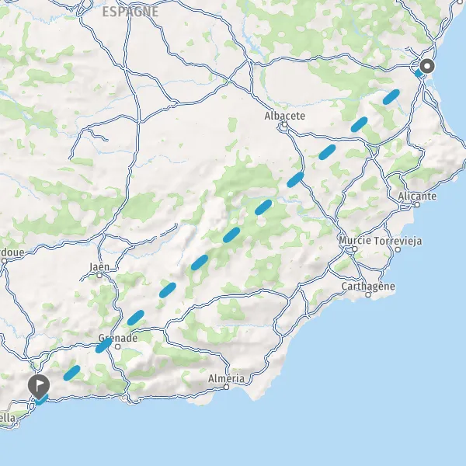
Task: Click the Carthagène map label
Action: tap(368, 287)
